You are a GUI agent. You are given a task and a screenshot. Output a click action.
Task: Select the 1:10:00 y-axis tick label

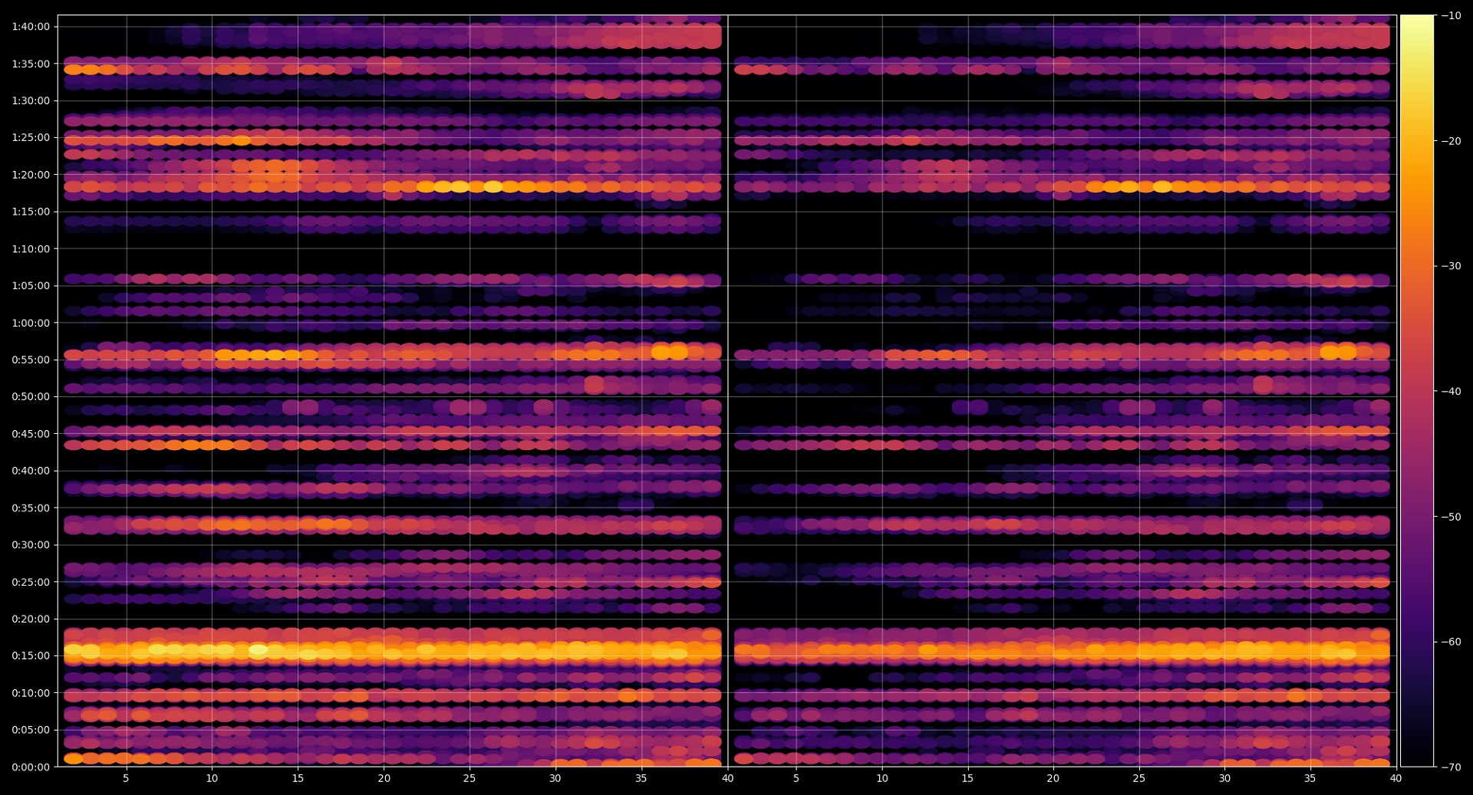31,248
